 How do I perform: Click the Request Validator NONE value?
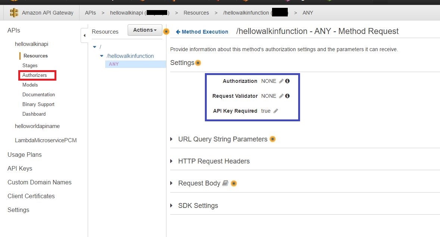pyautogui.click(x=269, y=96)
